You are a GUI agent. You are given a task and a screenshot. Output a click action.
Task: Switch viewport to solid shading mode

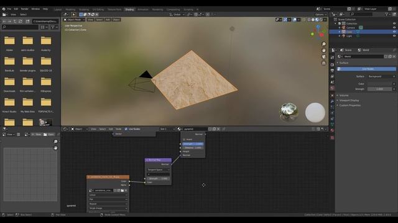click(x=313, y=19)
